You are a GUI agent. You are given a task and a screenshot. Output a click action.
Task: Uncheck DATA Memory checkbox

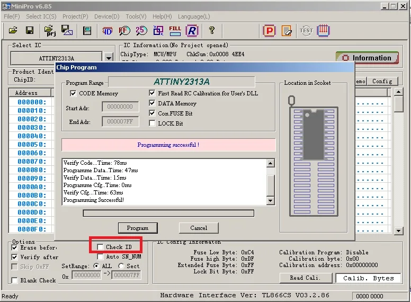click(152, 103)
